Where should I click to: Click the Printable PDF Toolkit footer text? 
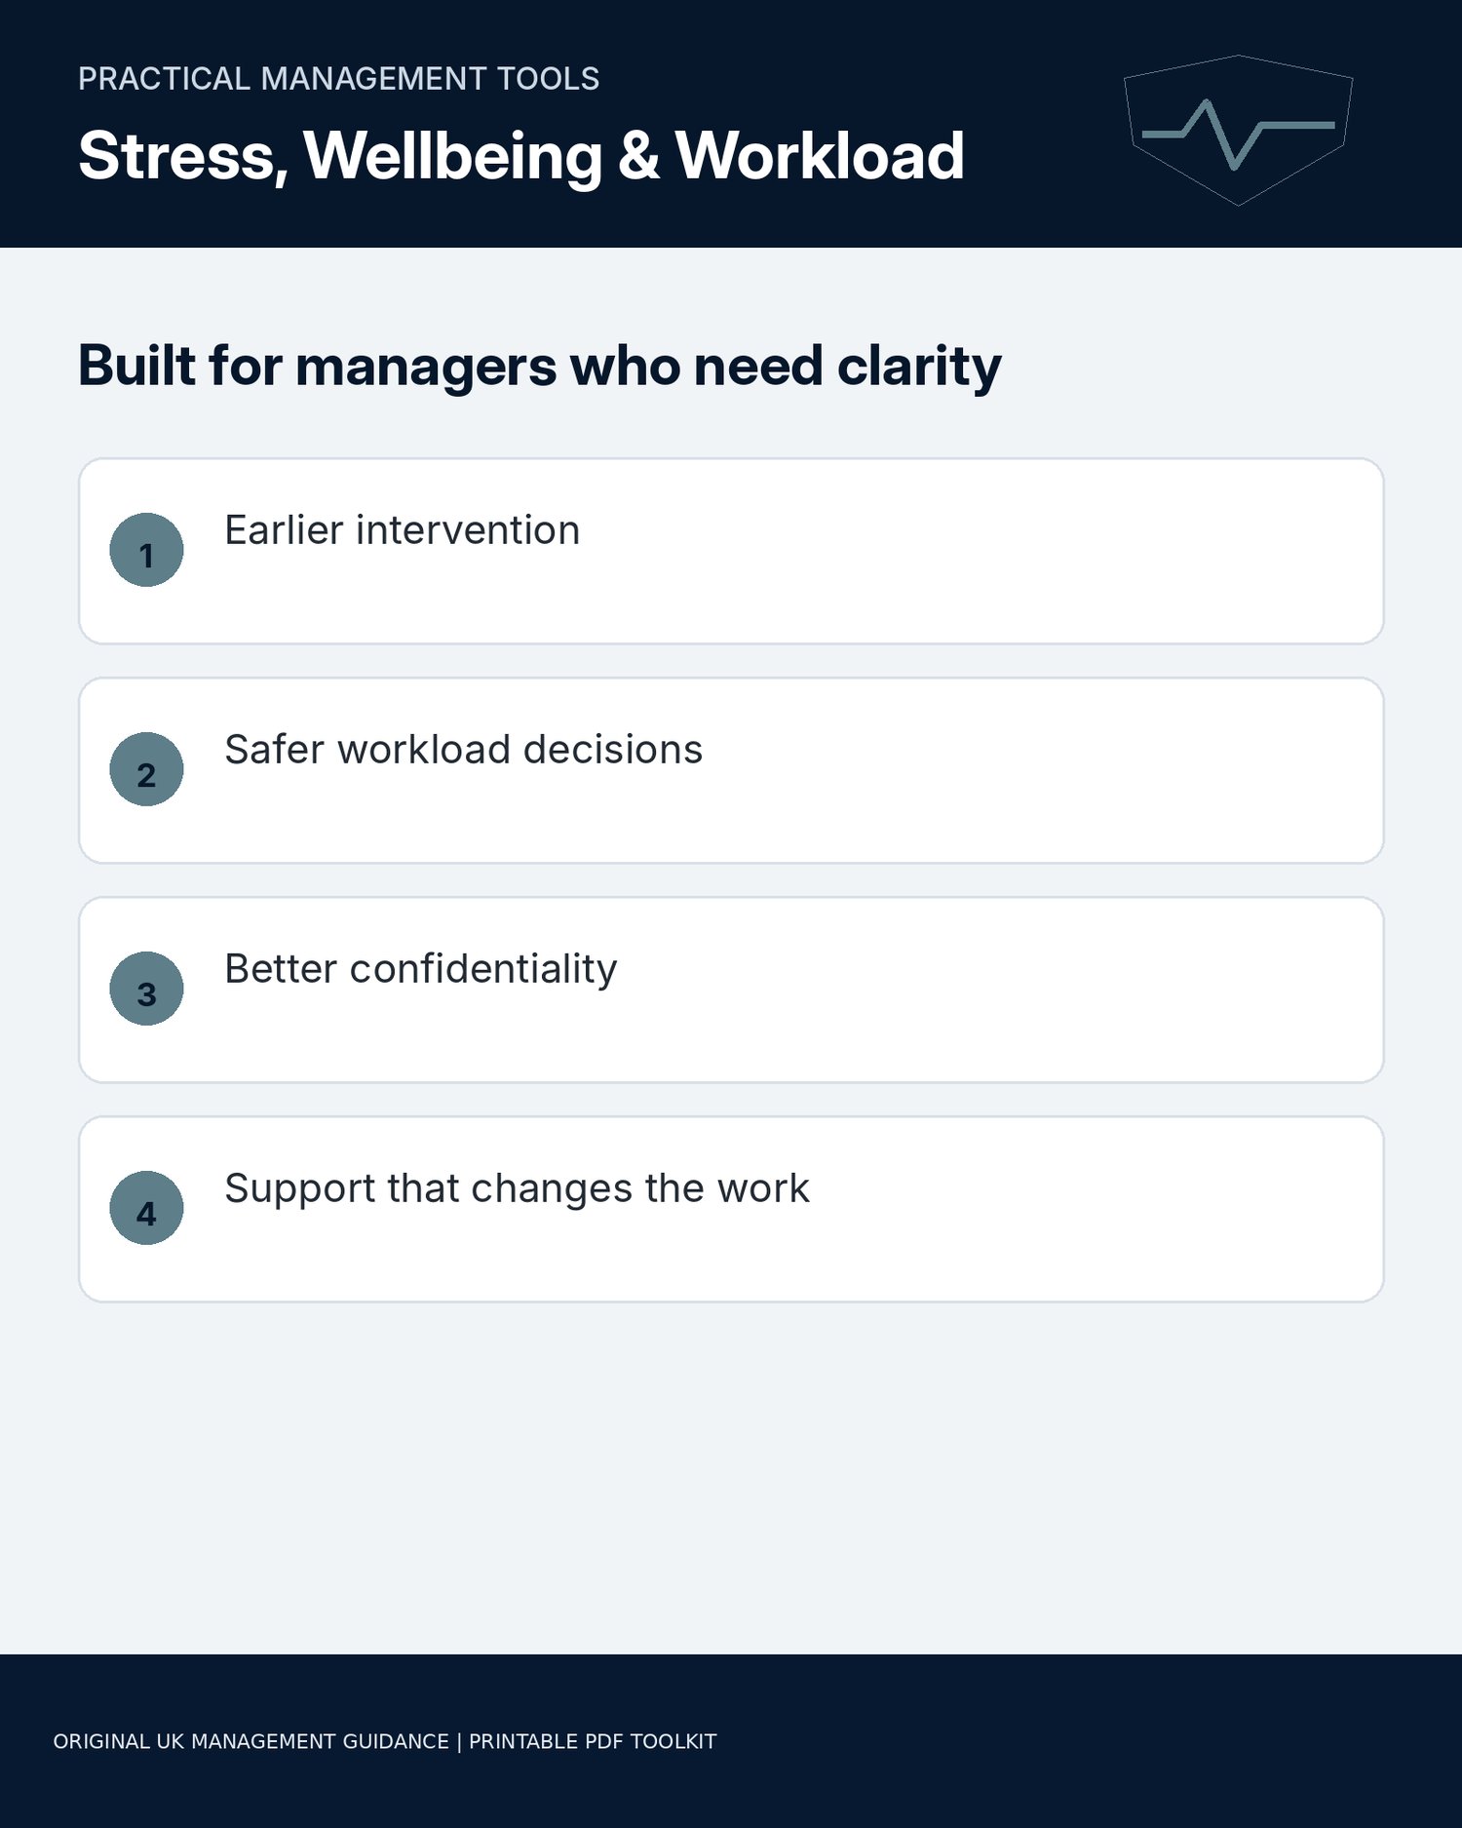[593, 1741]
